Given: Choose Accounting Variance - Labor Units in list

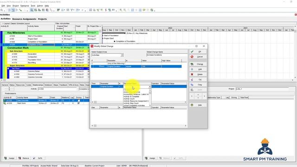Looking at the screenshot, I should pyautogui.click(x=136, y=94).
